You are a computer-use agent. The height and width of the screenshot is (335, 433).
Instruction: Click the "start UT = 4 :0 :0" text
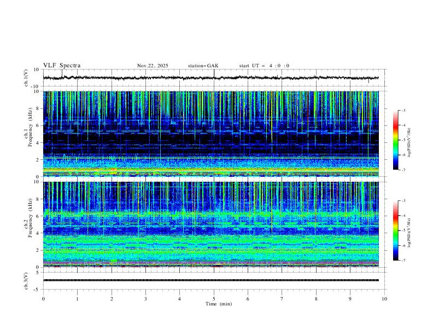(264, 66)
